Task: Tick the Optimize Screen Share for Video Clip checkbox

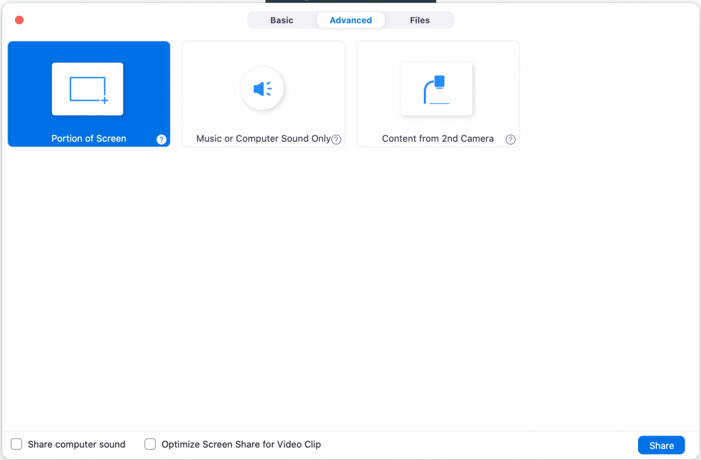Action: [x=151, y=444]
